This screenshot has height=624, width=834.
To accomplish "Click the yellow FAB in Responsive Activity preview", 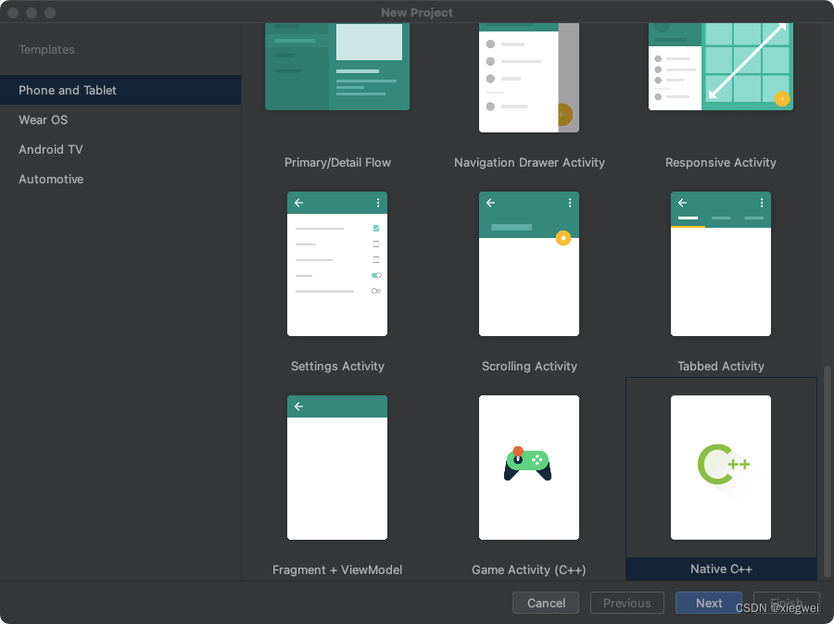I will click(782, 99).
